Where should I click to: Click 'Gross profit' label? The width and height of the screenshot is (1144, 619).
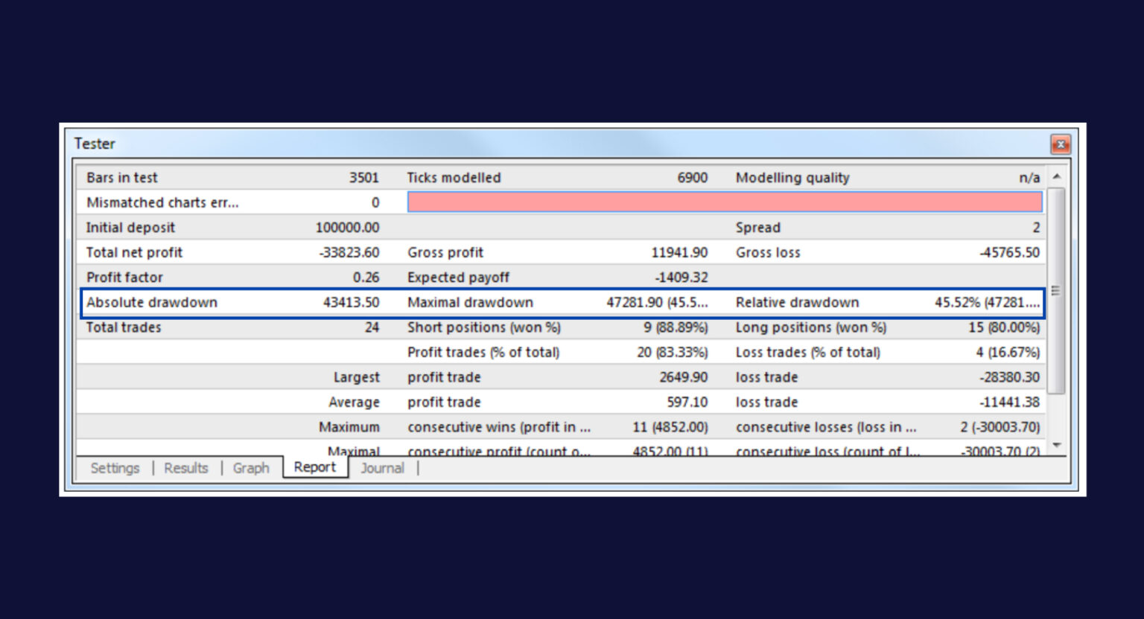(445, 253)
